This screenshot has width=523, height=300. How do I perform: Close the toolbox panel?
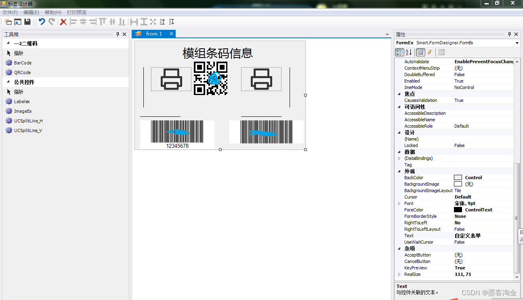(124, 34)
